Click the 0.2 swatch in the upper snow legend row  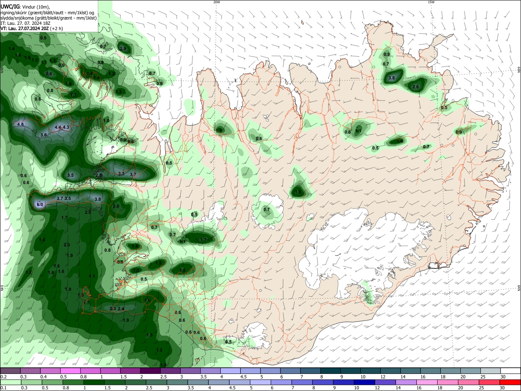click(x=10, y=371)
